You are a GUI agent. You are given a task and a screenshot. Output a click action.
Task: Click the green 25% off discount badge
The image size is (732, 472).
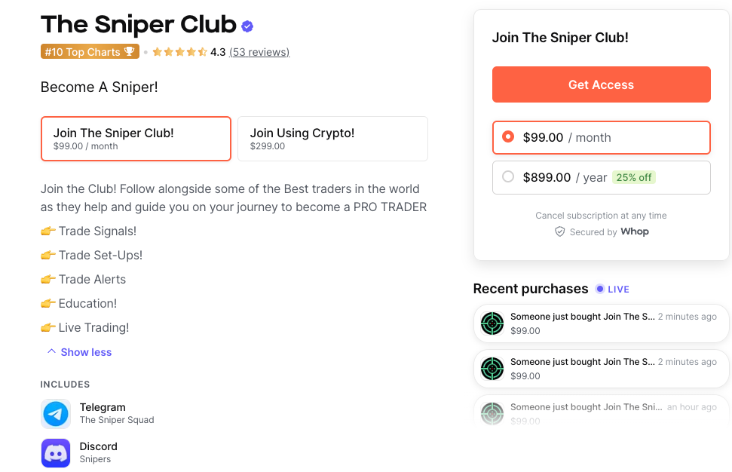click(x=633, y=176)
